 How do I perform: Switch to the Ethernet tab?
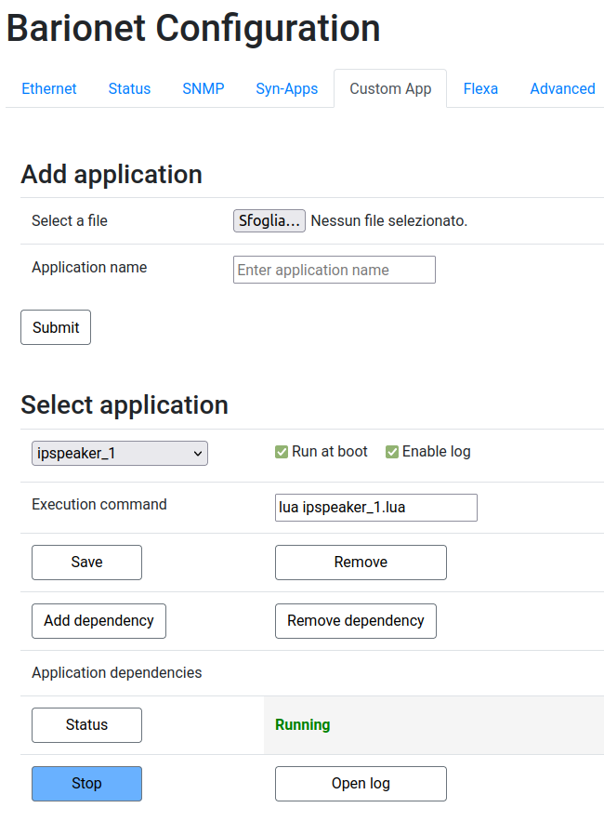point(49,88)
